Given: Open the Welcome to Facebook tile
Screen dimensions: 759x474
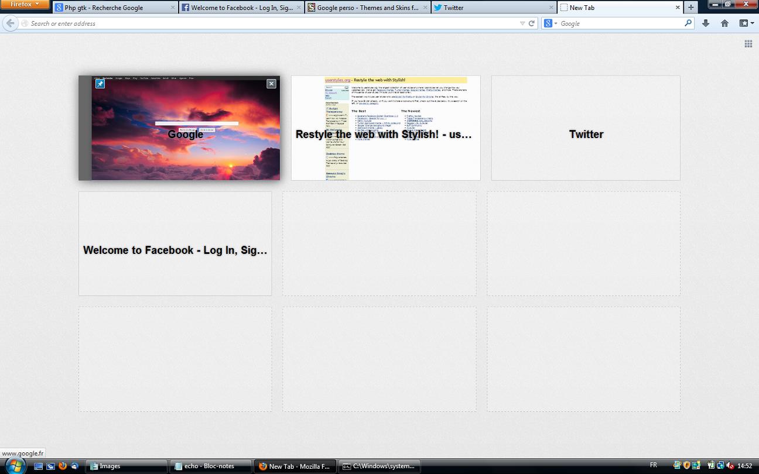Looking at the screenshot, I should (175, 243).
